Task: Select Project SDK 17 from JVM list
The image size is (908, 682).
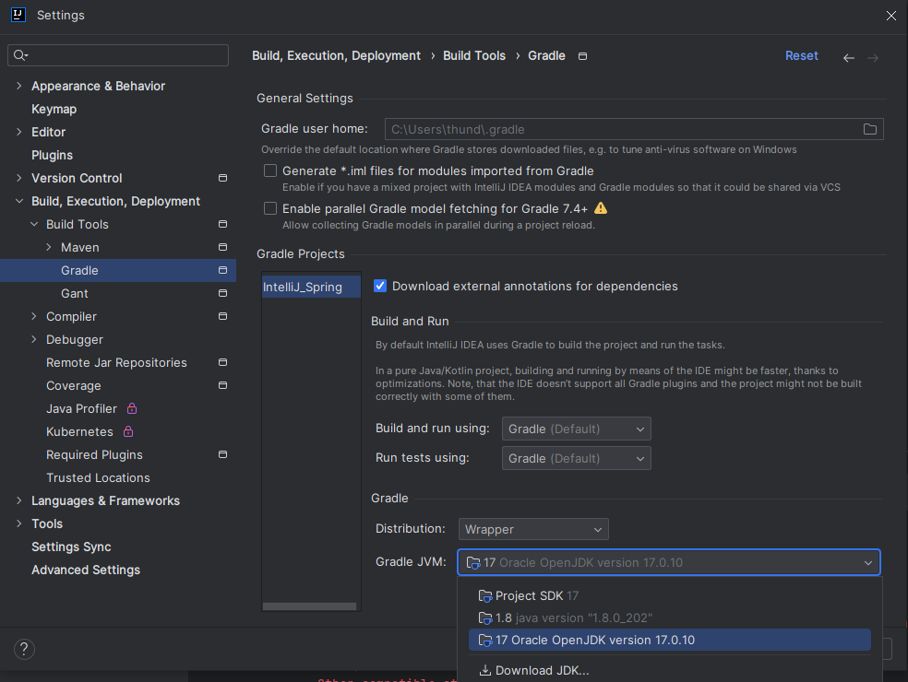Action: tap(669, 595)
